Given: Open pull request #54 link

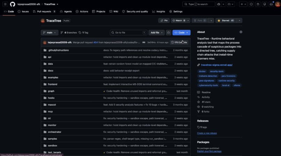Looking at the screenshot, I should [x=96, y=42].
